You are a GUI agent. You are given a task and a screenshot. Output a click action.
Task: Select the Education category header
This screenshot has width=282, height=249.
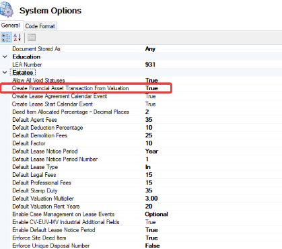click(26, 57)
